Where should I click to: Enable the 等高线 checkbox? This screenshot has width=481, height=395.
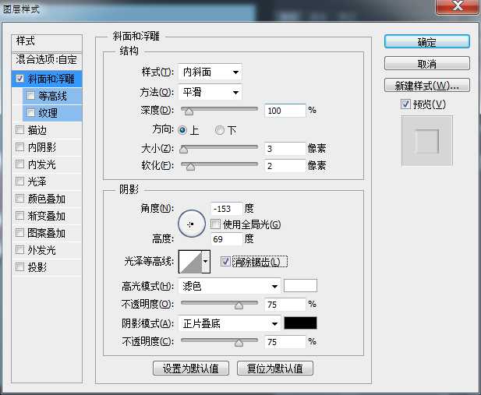click(x=30, y=96)
